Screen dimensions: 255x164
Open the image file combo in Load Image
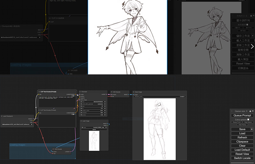(94, 127)
